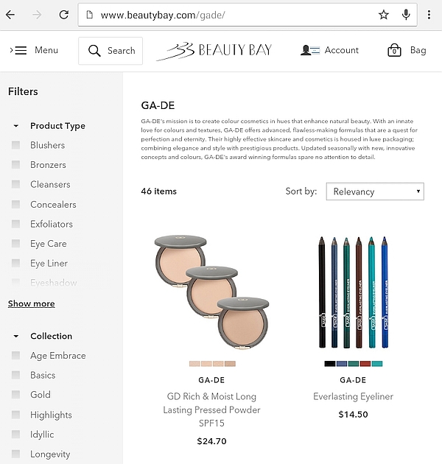This screenshot has height=464, width=442.
Task: Open the Account profile icon
Action: (310, 50)
